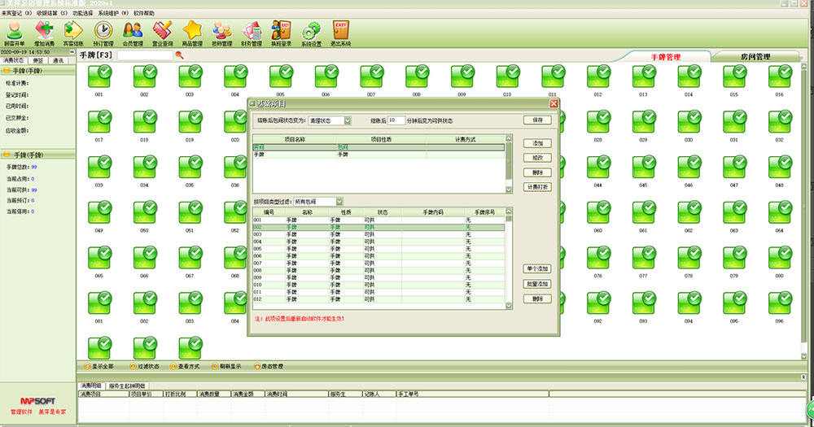This screenshot has width=814, height=427.
Task: Launch 营业查询 business query icon
Action: (x=162, y=33)
